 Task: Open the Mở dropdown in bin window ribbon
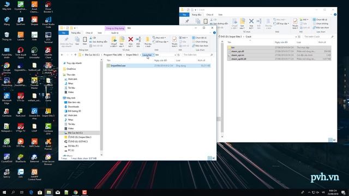(184, 38)
